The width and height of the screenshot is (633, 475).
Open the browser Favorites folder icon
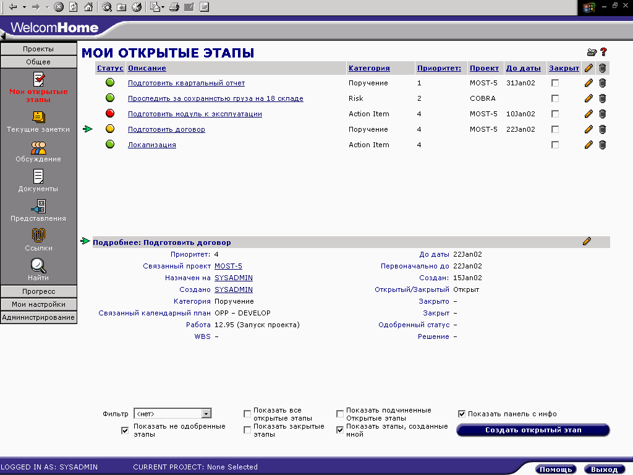coord(122,7)
